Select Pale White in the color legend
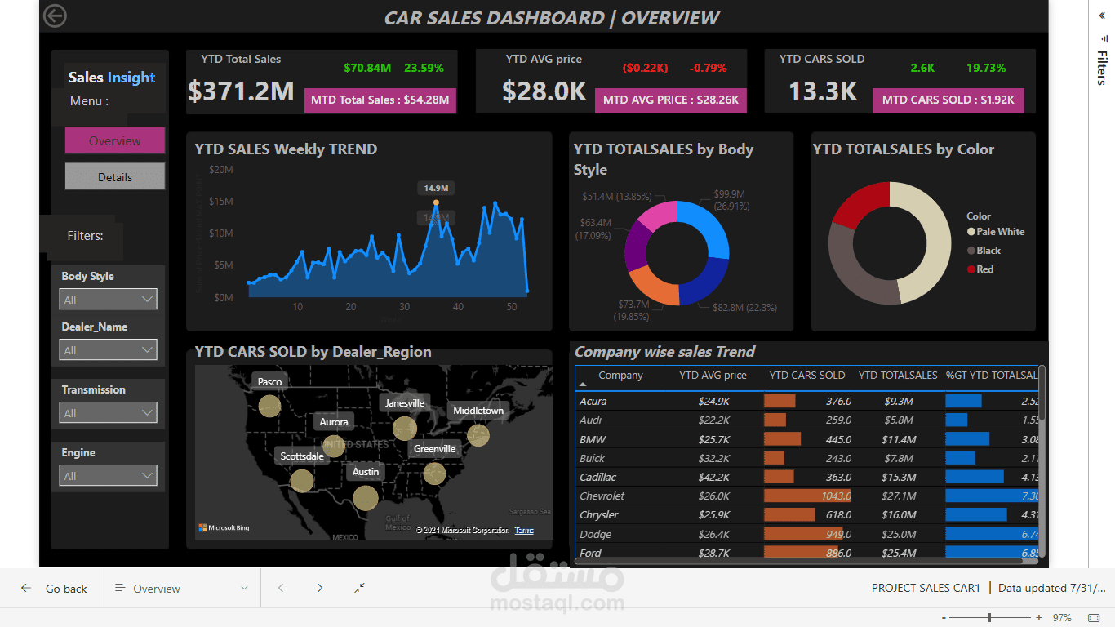 [996, 232]
